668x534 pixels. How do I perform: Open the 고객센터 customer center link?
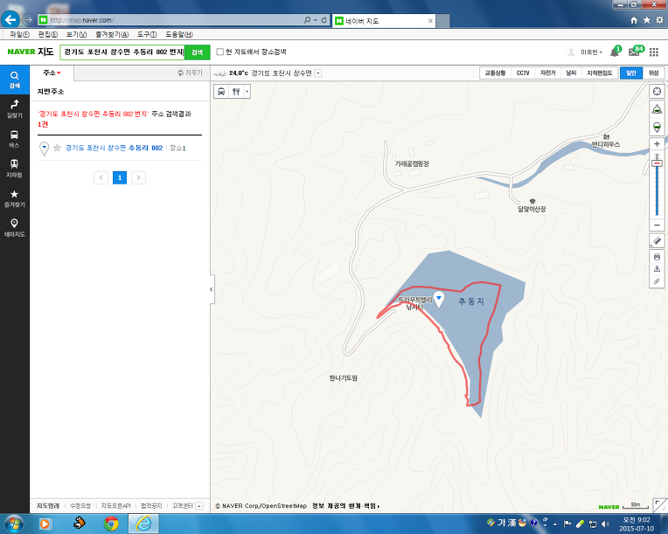(183, 506)
